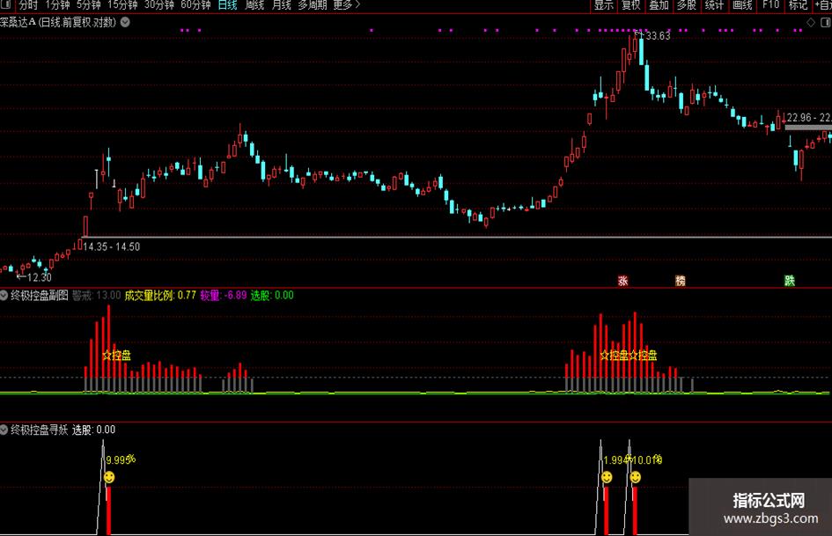Expand the 更多 periods menu
The image size is (832, 536).
pyautogui.click(x=347, y=5)
